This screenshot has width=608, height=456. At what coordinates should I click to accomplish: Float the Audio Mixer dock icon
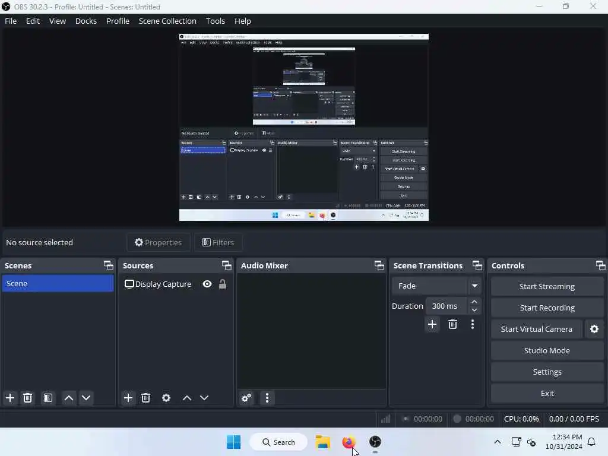379,265
